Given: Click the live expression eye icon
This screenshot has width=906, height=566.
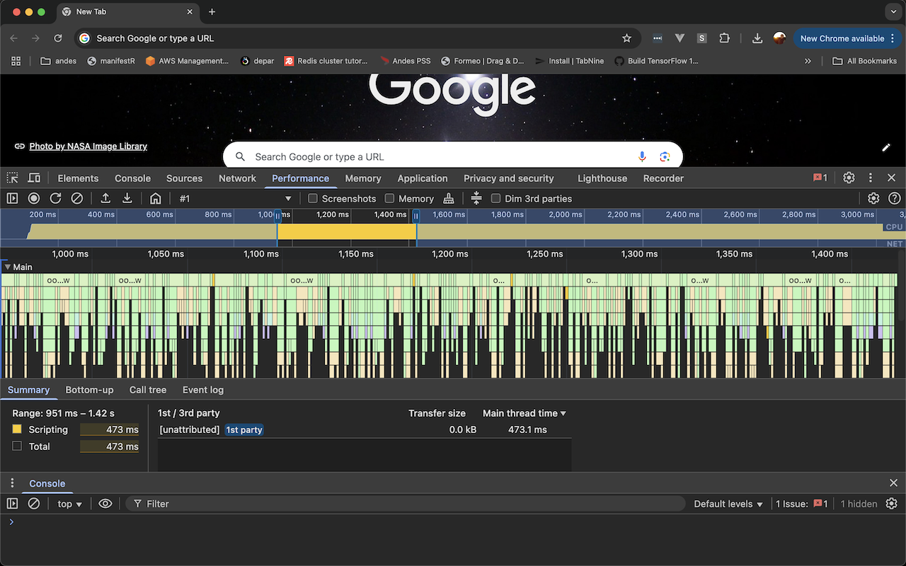Looking at the screenshot, I should pos(105,504).
